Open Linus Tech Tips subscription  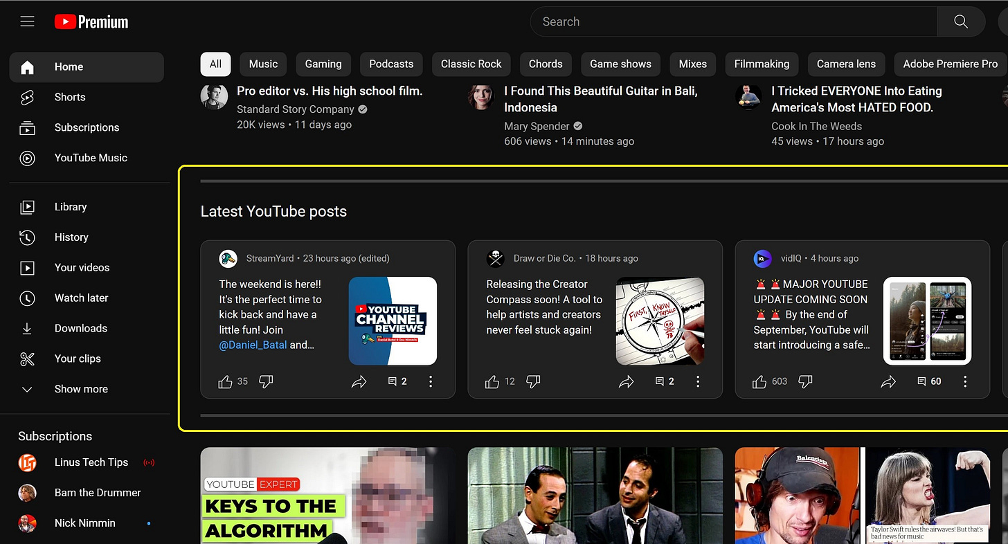click(x=87, y=462)
